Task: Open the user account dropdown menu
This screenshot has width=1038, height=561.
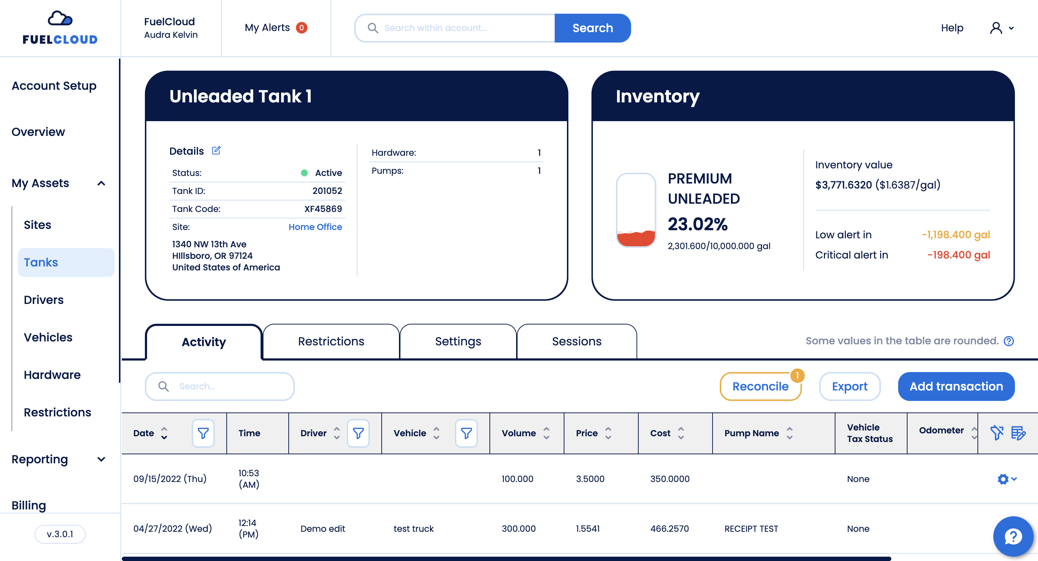Action: (1002, 28)
